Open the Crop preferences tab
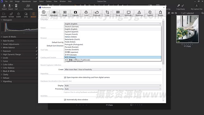This screenshot has height=115, width=204. [x=107, y=13]
